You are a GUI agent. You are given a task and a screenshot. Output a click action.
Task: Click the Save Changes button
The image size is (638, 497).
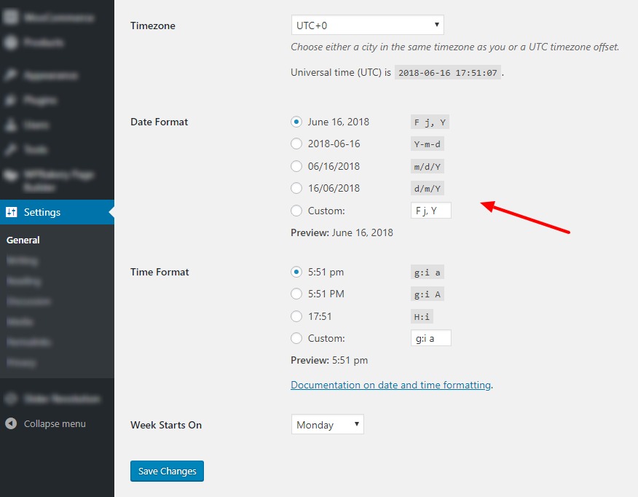click(167, 471)
